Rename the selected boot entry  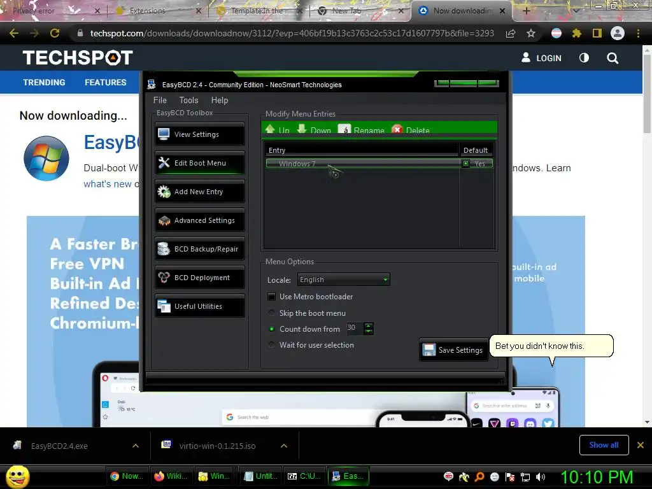coord(362,130)
